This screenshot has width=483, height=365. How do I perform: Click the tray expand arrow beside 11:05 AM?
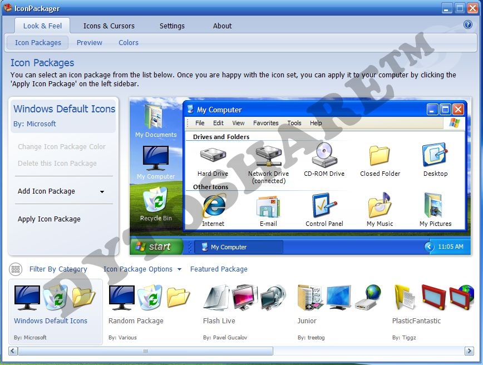point(429,246)
